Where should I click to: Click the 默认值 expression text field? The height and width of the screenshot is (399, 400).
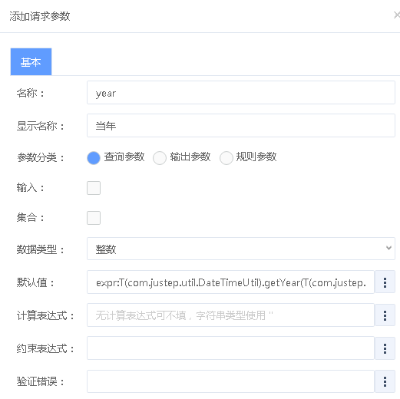(230, 282)
